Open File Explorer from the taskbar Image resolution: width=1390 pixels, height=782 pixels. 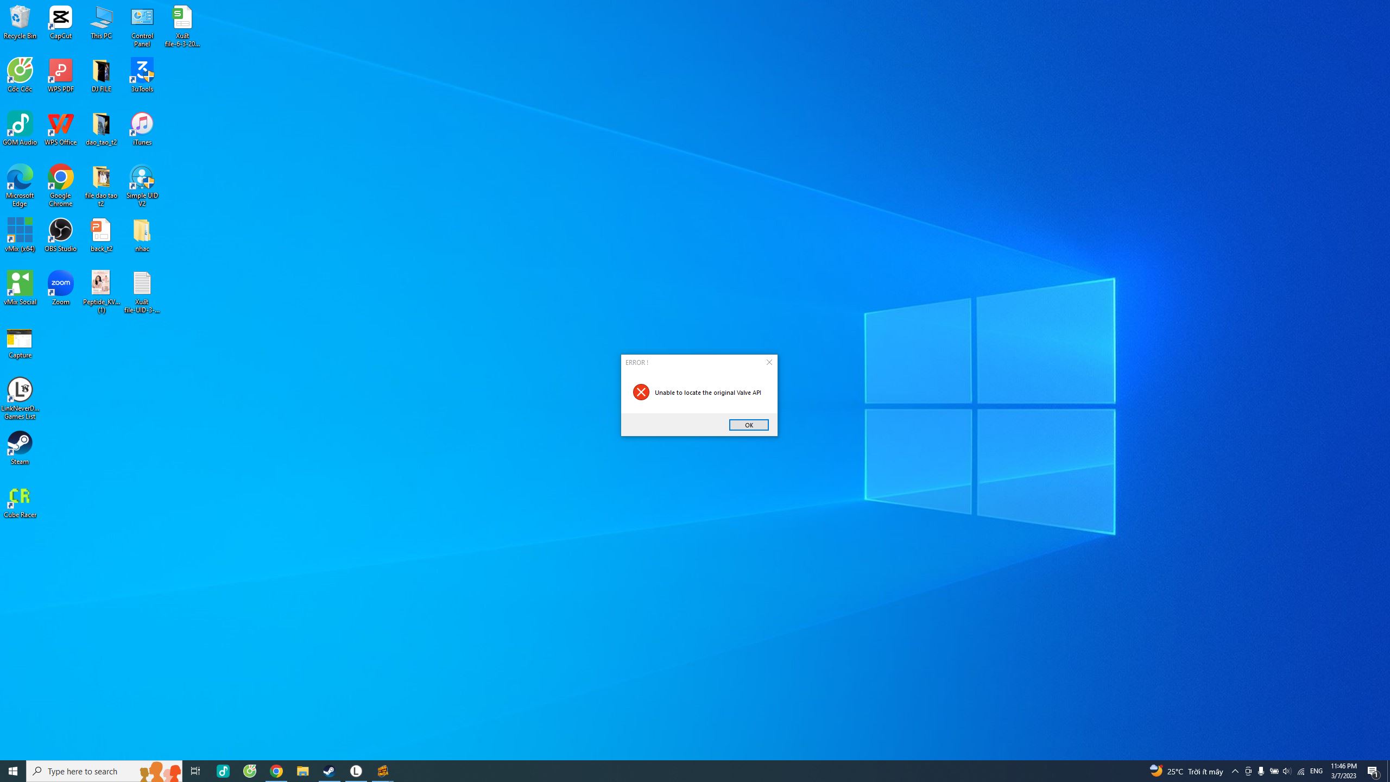[x=302, y=771]
